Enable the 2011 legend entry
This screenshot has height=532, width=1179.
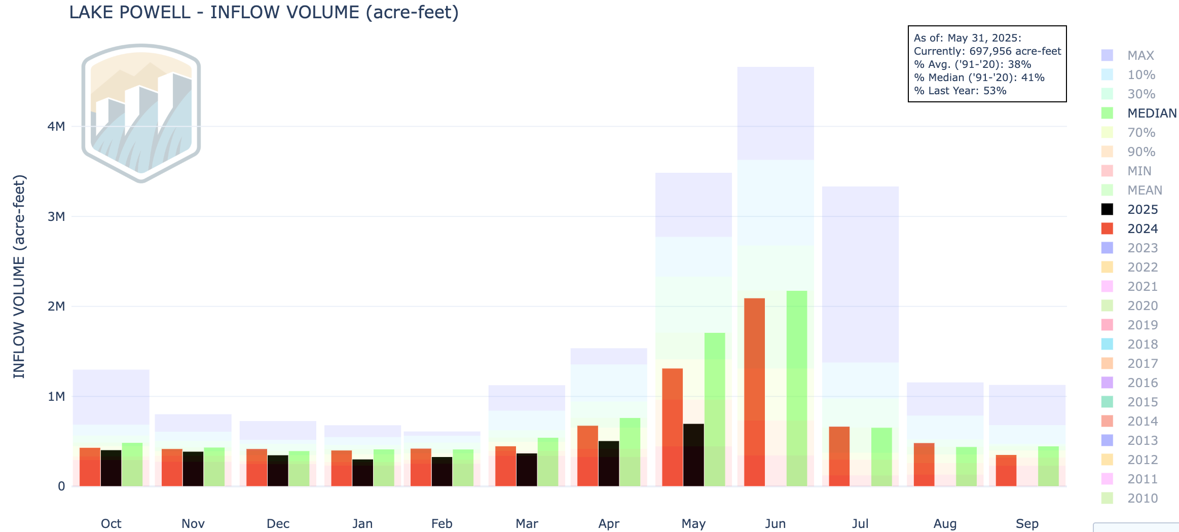pos(1142,479)
